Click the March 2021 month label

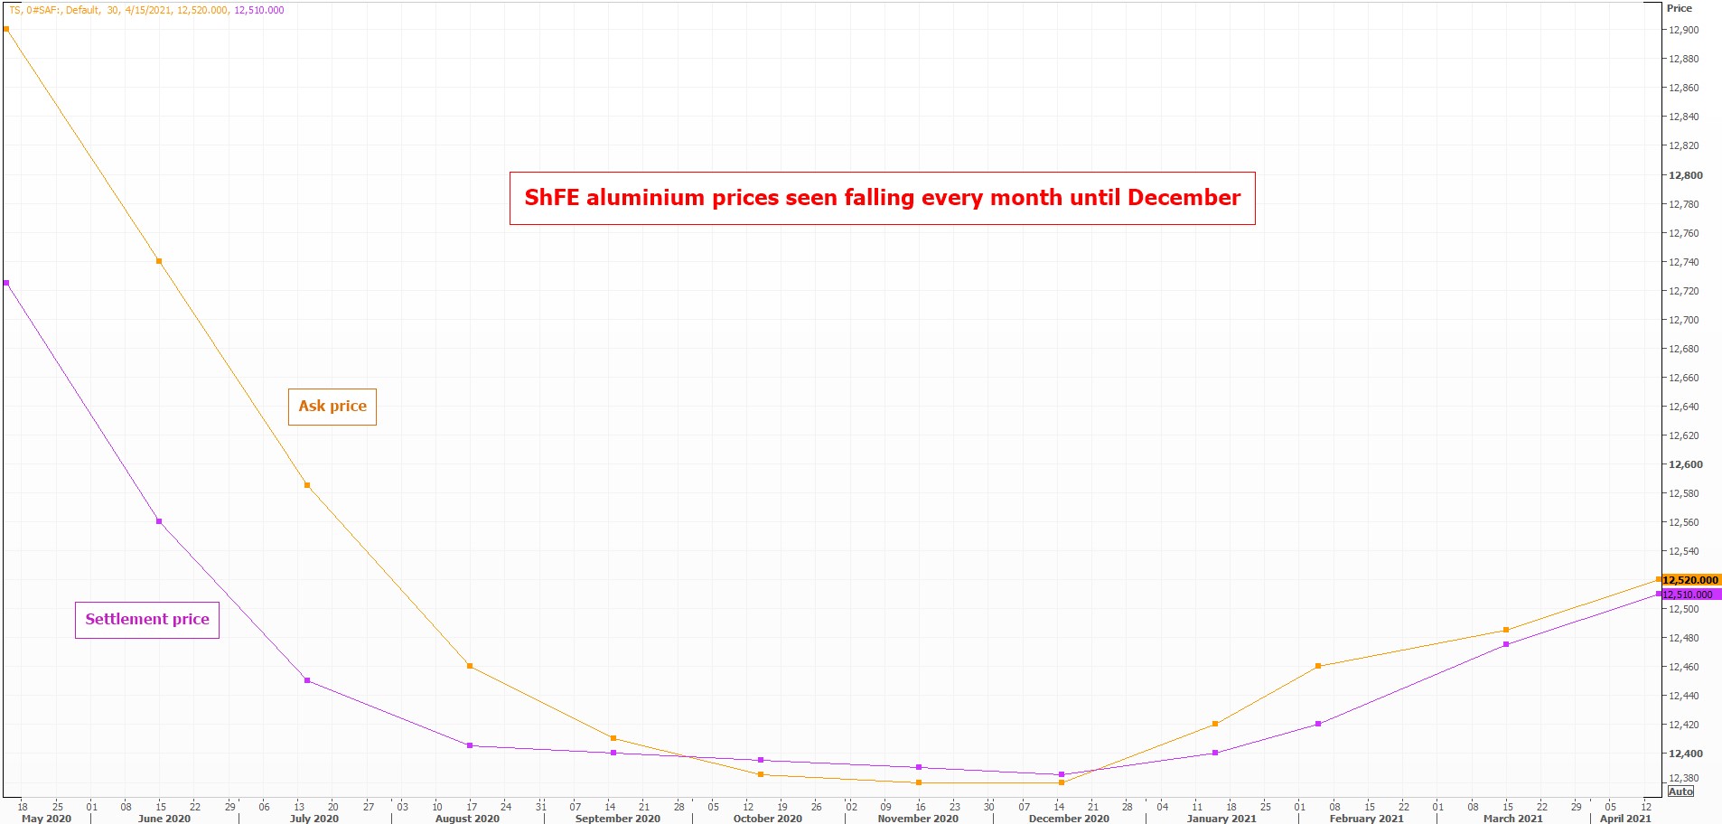pos(1513,819)
